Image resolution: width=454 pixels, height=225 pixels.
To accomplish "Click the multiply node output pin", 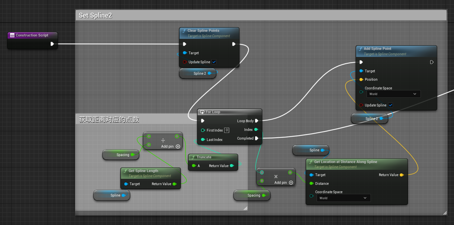I will click(x=290, y=172).
